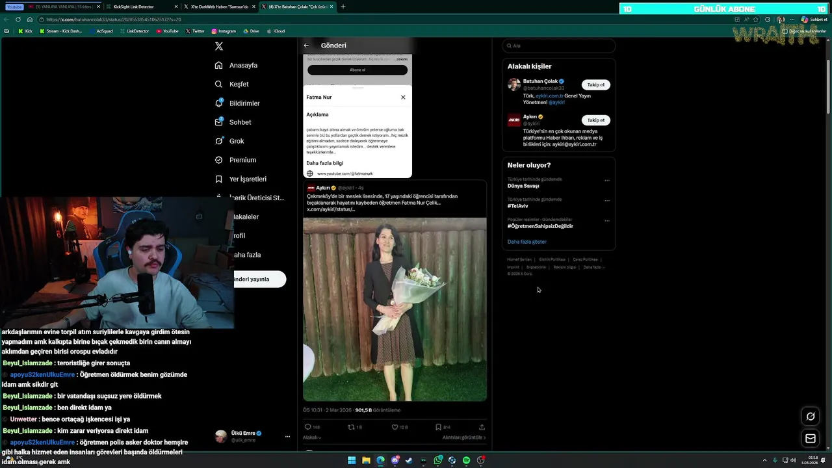
Task: Click the address bar URL
Action: coord(114,19)
